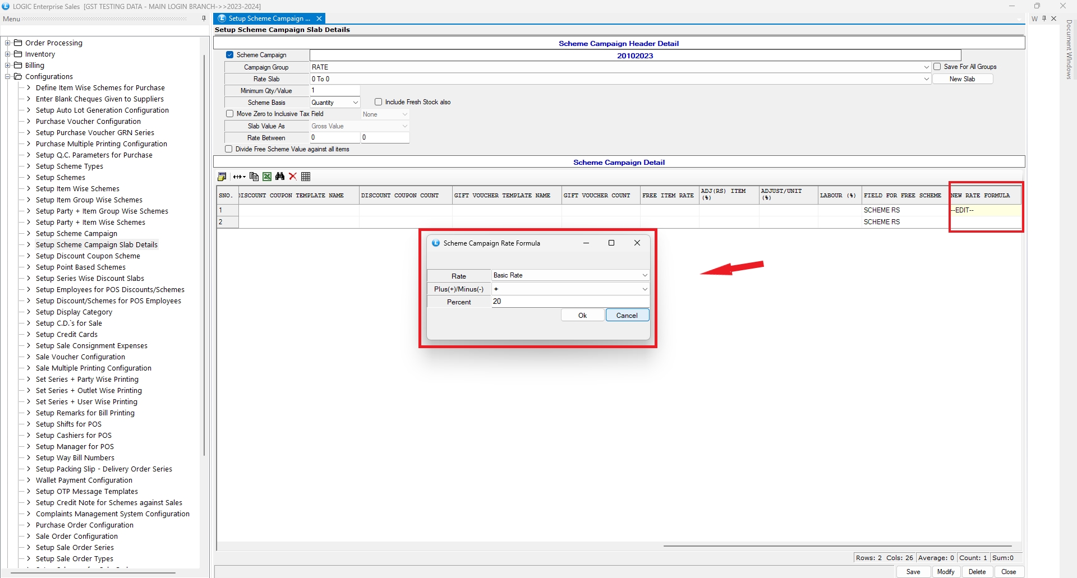The image size is (1077, 578).
Task: Uncheck the Scheme Campaign checkbox
Action: point(229,55)
